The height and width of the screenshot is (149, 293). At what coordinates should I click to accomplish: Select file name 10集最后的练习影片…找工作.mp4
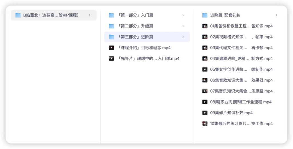241,124
